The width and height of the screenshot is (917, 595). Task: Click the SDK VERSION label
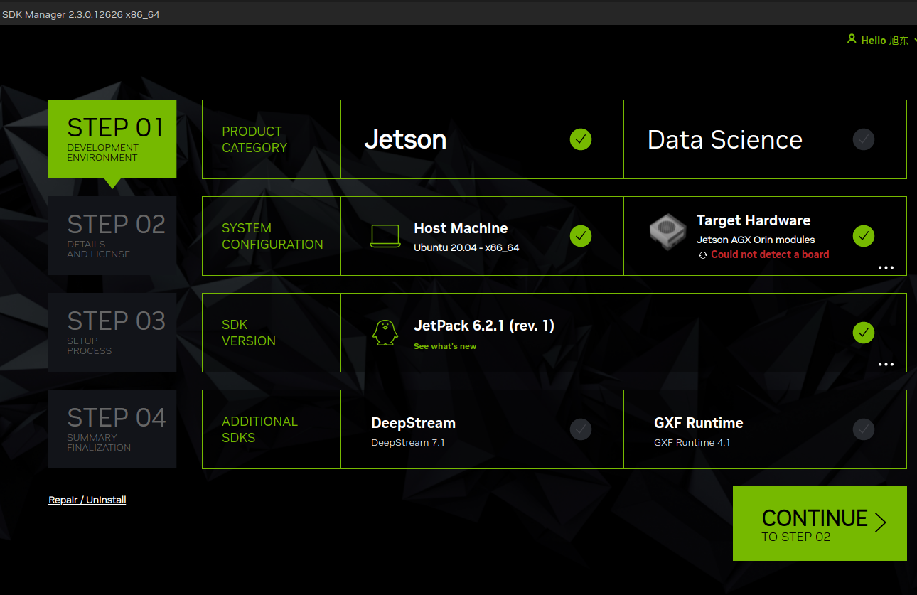point(249,333)
